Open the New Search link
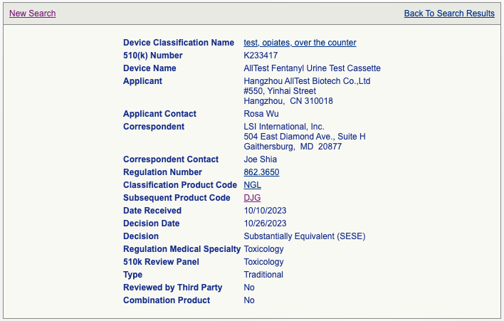This screenshot has width=504, height=321. coord(33,14)
